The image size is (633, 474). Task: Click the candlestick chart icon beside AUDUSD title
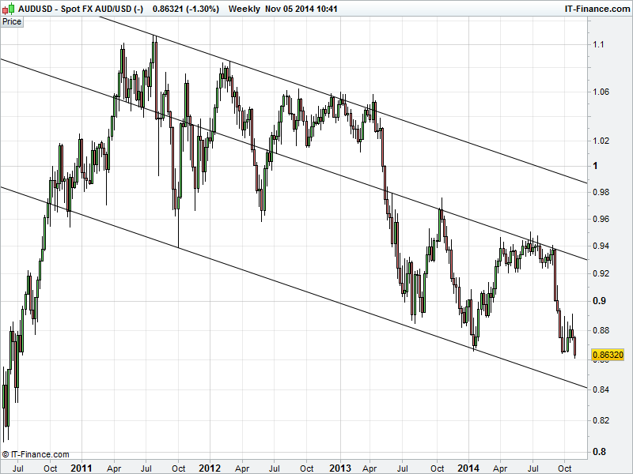pos(8,8)
